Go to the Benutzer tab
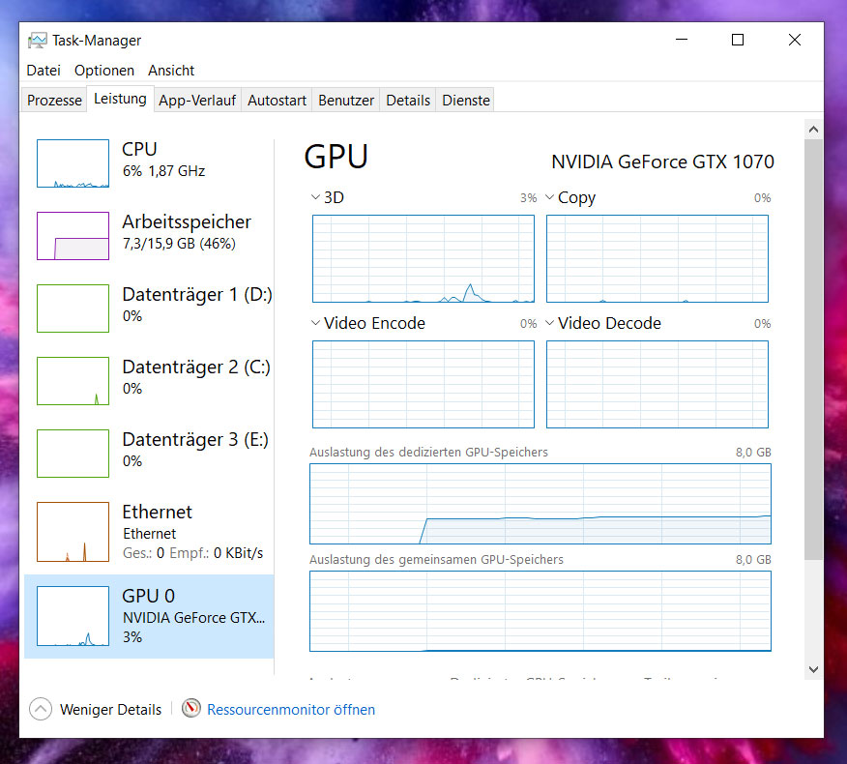Viewport: 847px width, 764px height. (x=346, y=101)
